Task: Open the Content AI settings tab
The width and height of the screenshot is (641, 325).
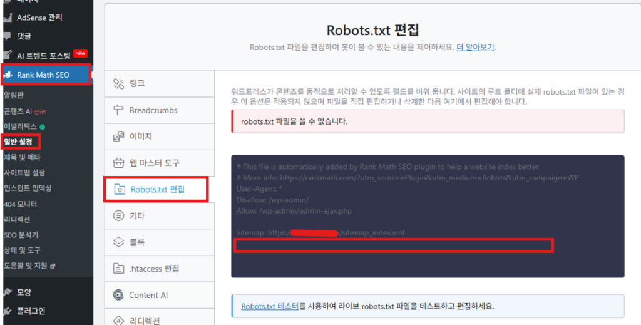Action: click(160, 295)
